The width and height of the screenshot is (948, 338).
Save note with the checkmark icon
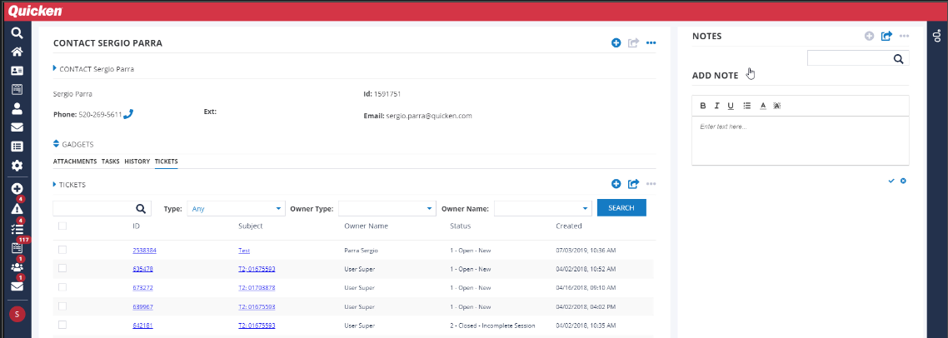[x=891, y=181]
